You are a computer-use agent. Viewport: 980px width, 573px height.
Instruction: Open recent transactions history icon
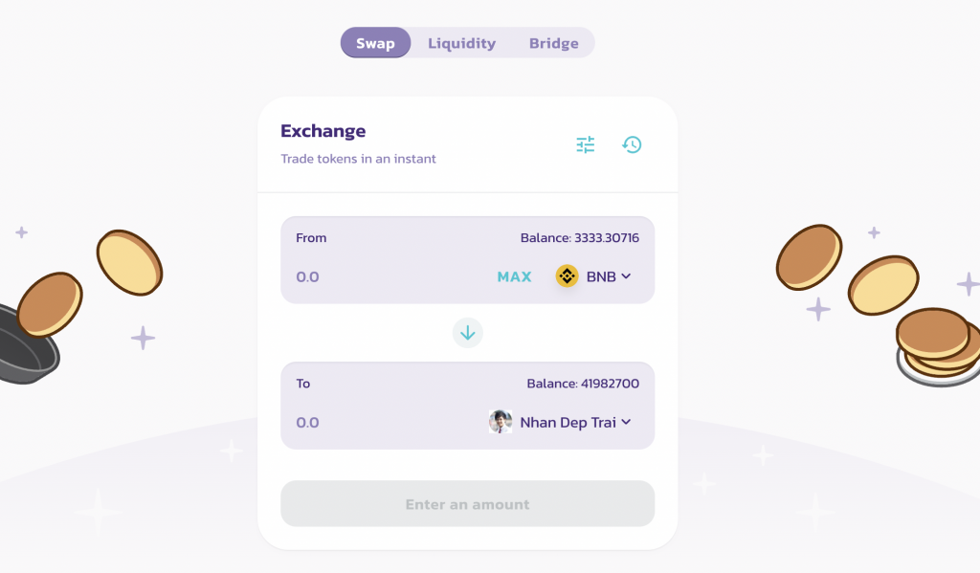(632, 145)
